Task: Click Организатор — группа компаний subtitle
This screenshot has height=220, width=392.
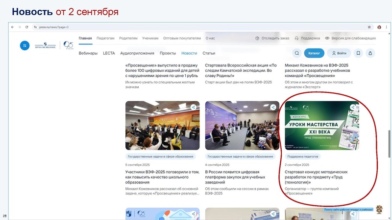Action: click(312, 191)
